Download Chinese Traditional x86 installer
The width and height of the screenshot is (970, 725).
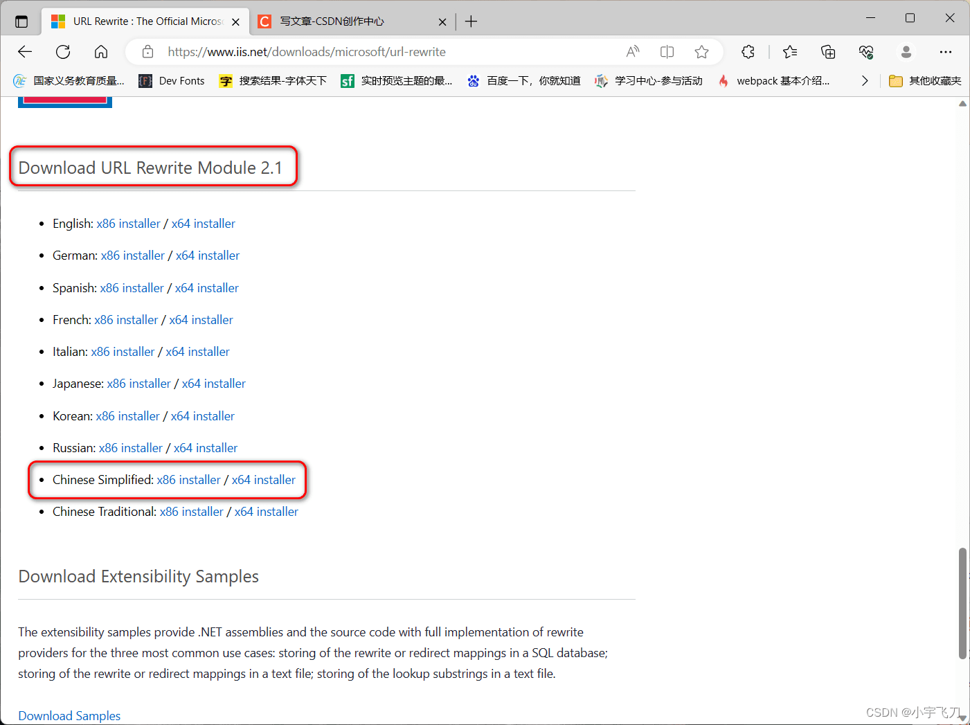pos(192,512)
